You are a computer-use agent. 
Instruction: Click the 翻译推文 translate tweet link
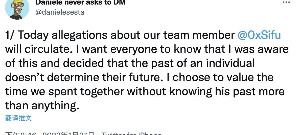coord(18,118)
